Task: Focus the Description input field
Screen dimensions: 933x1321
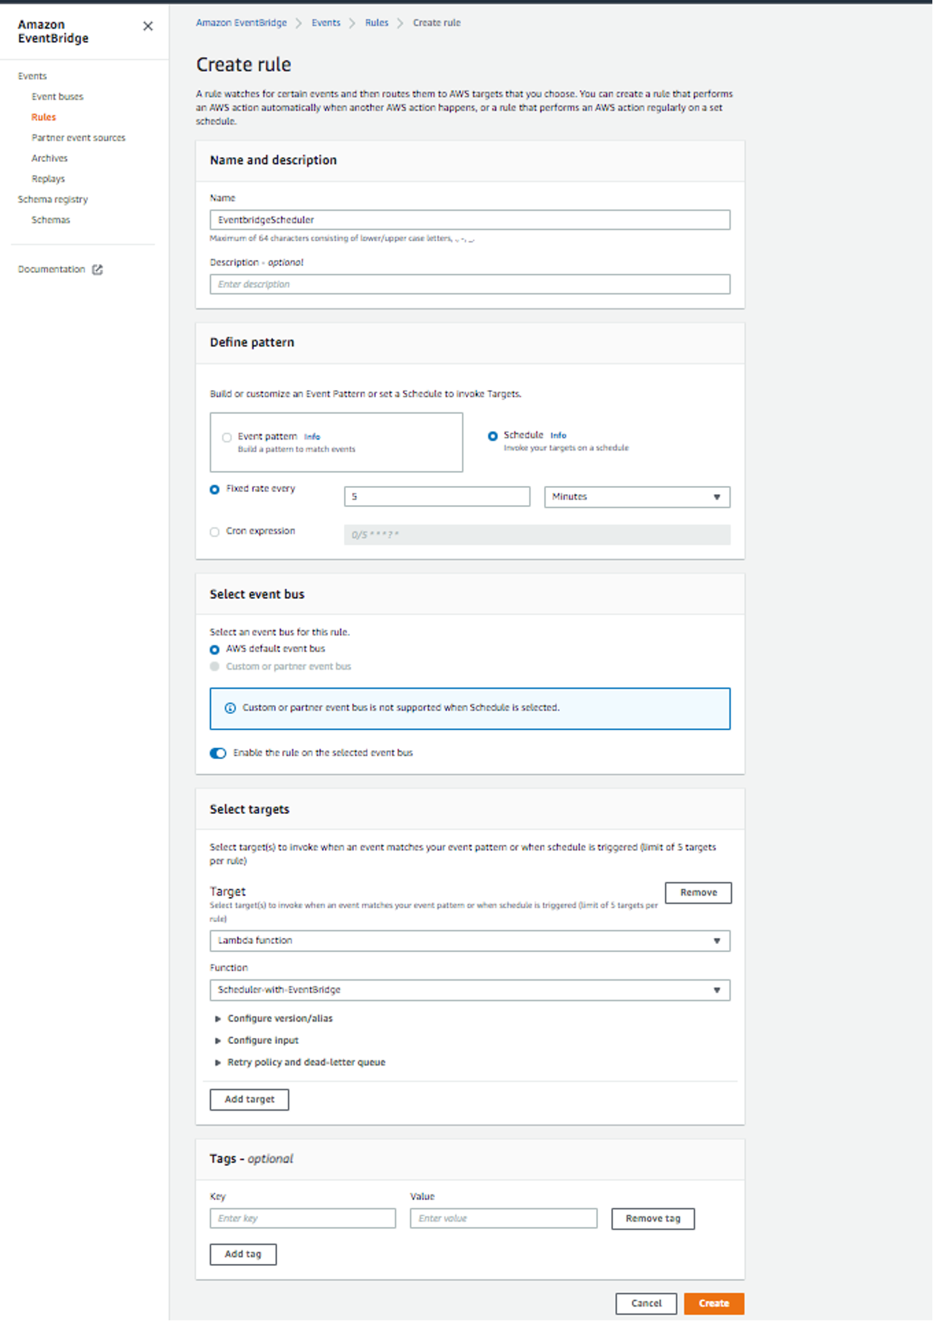Action: click(x=470, y=284)
